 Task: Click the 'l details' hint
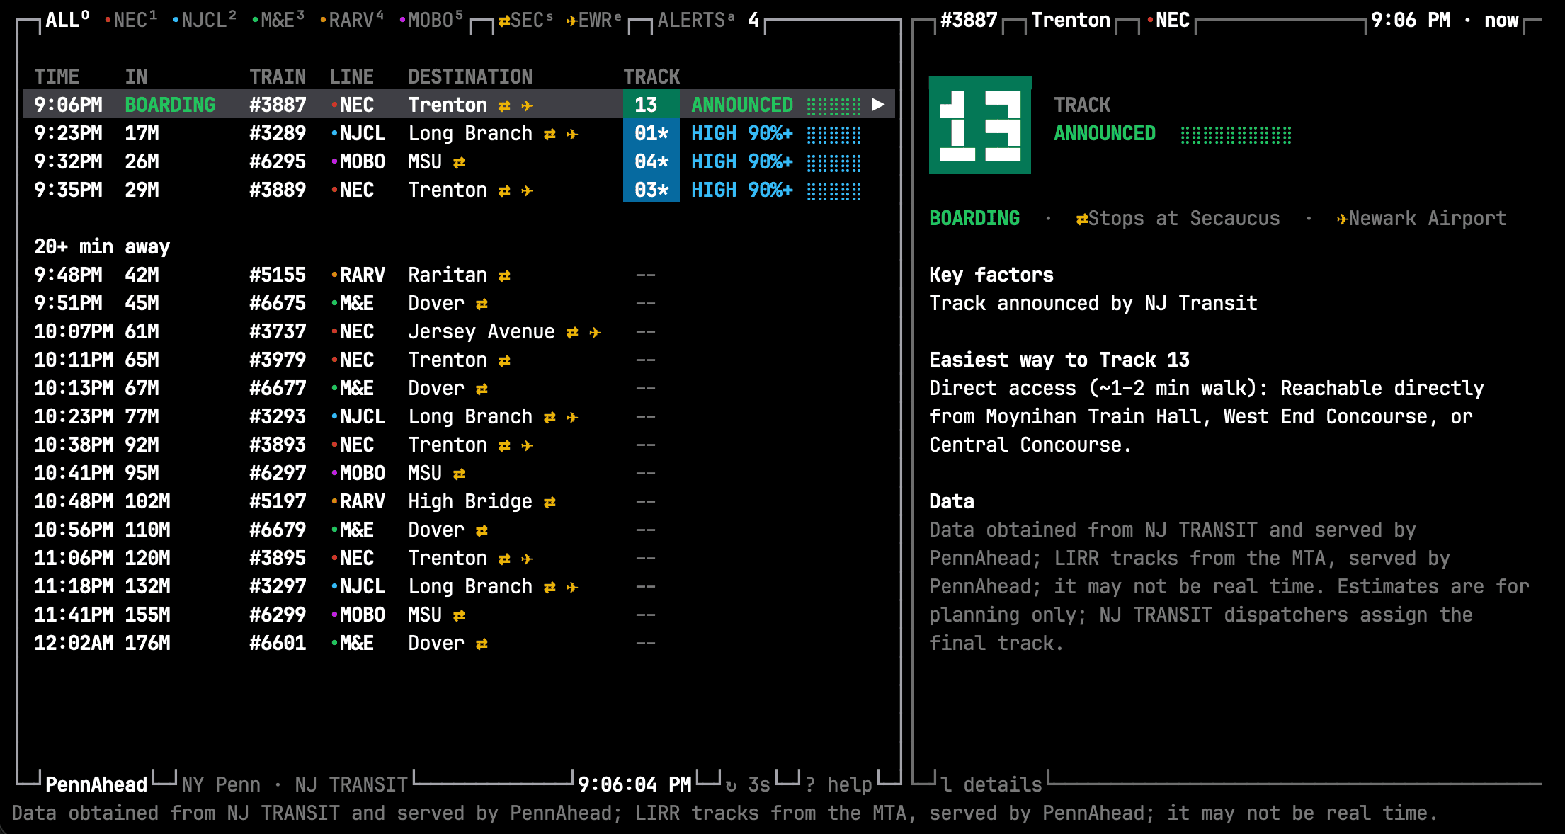point(991,784)
